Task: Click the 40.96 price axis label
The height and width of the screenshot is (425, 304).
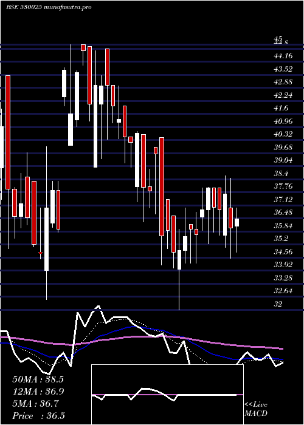Action: click(283, 121)
